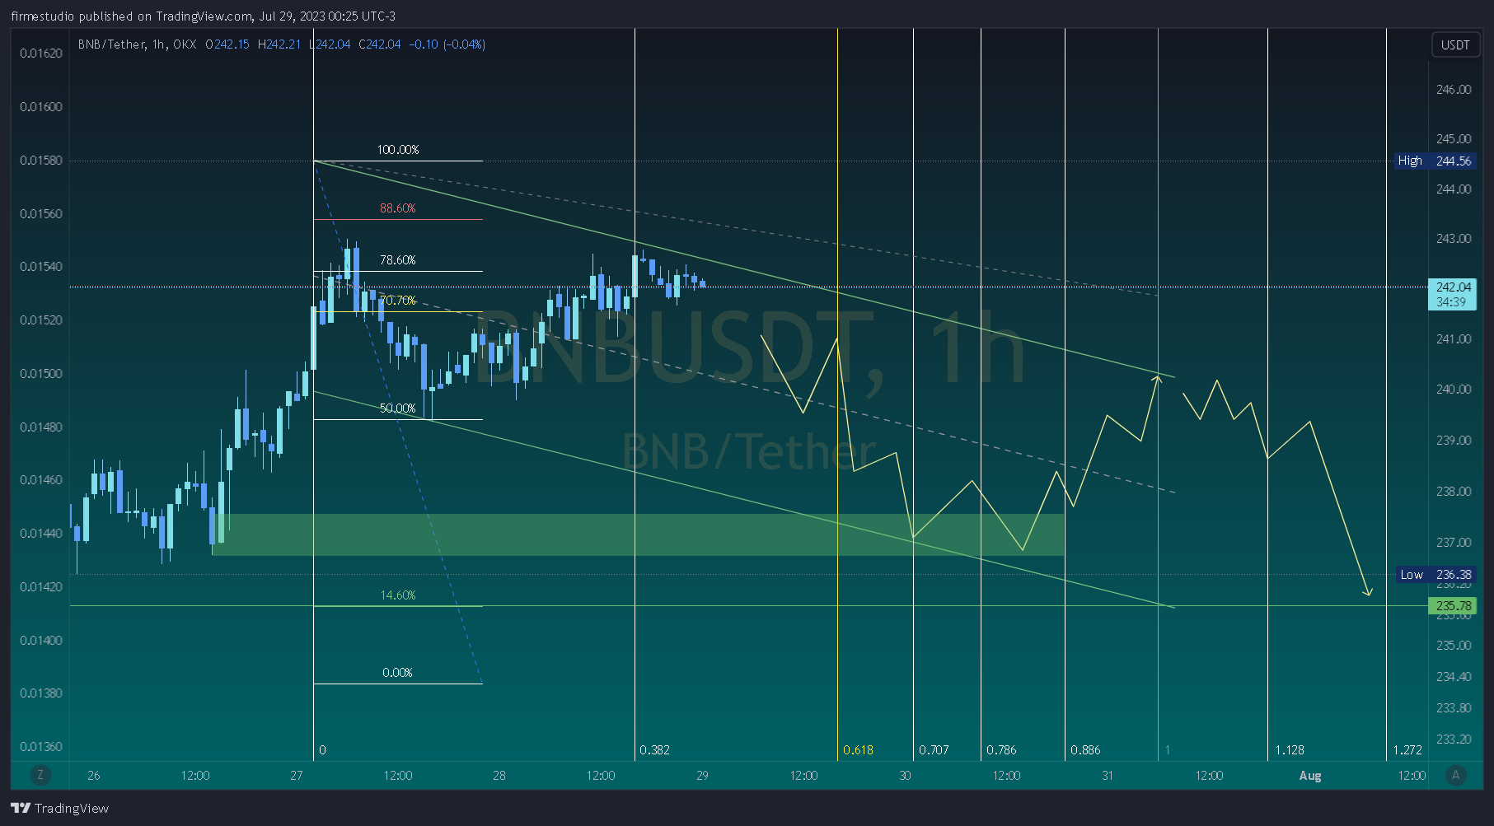Click the close value C242.04 in the legend
The height and width of the screenshot is (826, 1494).
pyautogui.click(x=380, y=44)
